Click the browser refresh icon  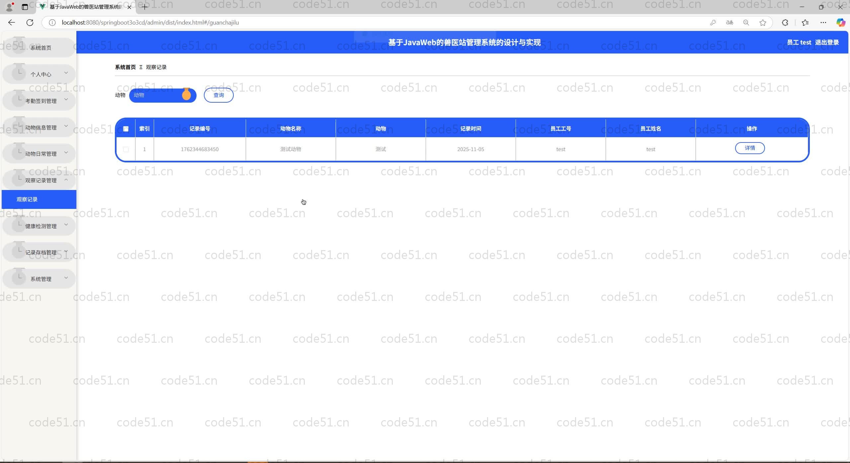30,23
